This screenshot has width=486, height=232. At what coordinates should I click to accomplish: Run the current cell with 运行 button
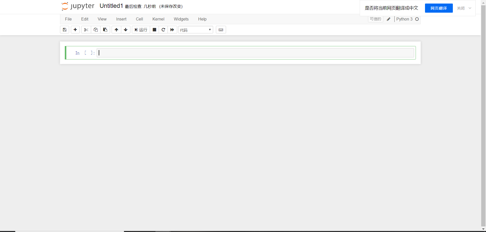click(141, 30)
